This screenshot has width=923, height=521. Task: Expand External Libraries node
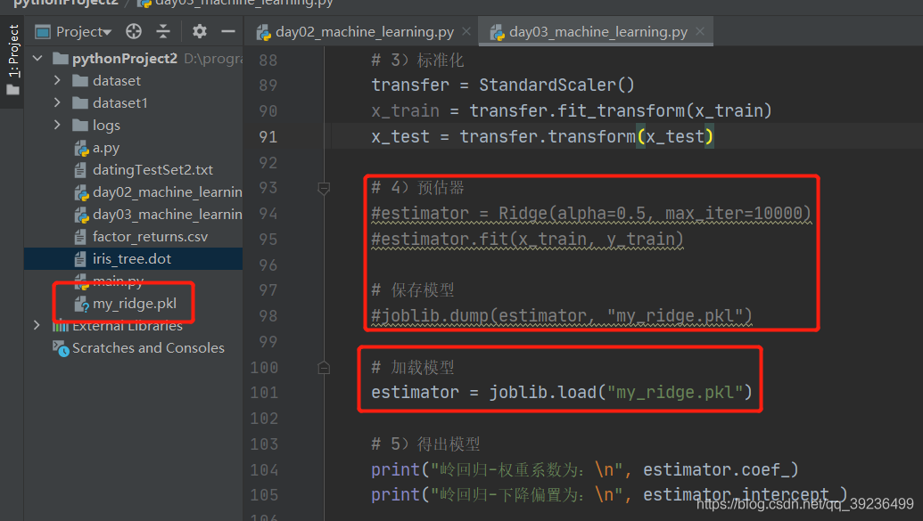(x=37, y=325)
